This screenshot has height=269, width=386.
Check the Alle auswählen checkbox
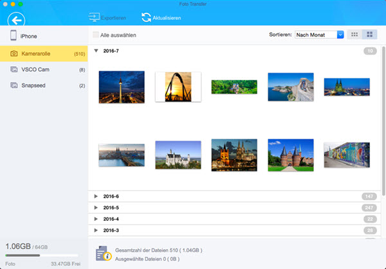pos(96,35)
